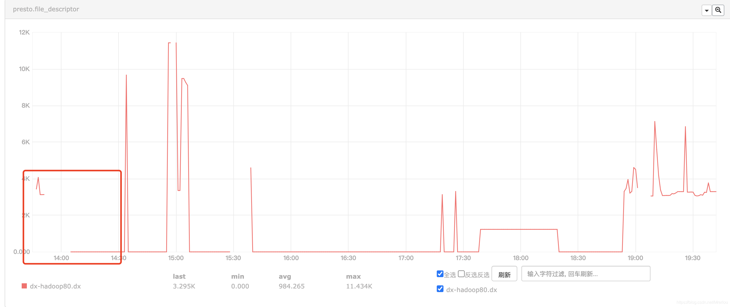Click the 15:00 time axis label
Viewport: 730px width, 307px height.
point(176,258)
